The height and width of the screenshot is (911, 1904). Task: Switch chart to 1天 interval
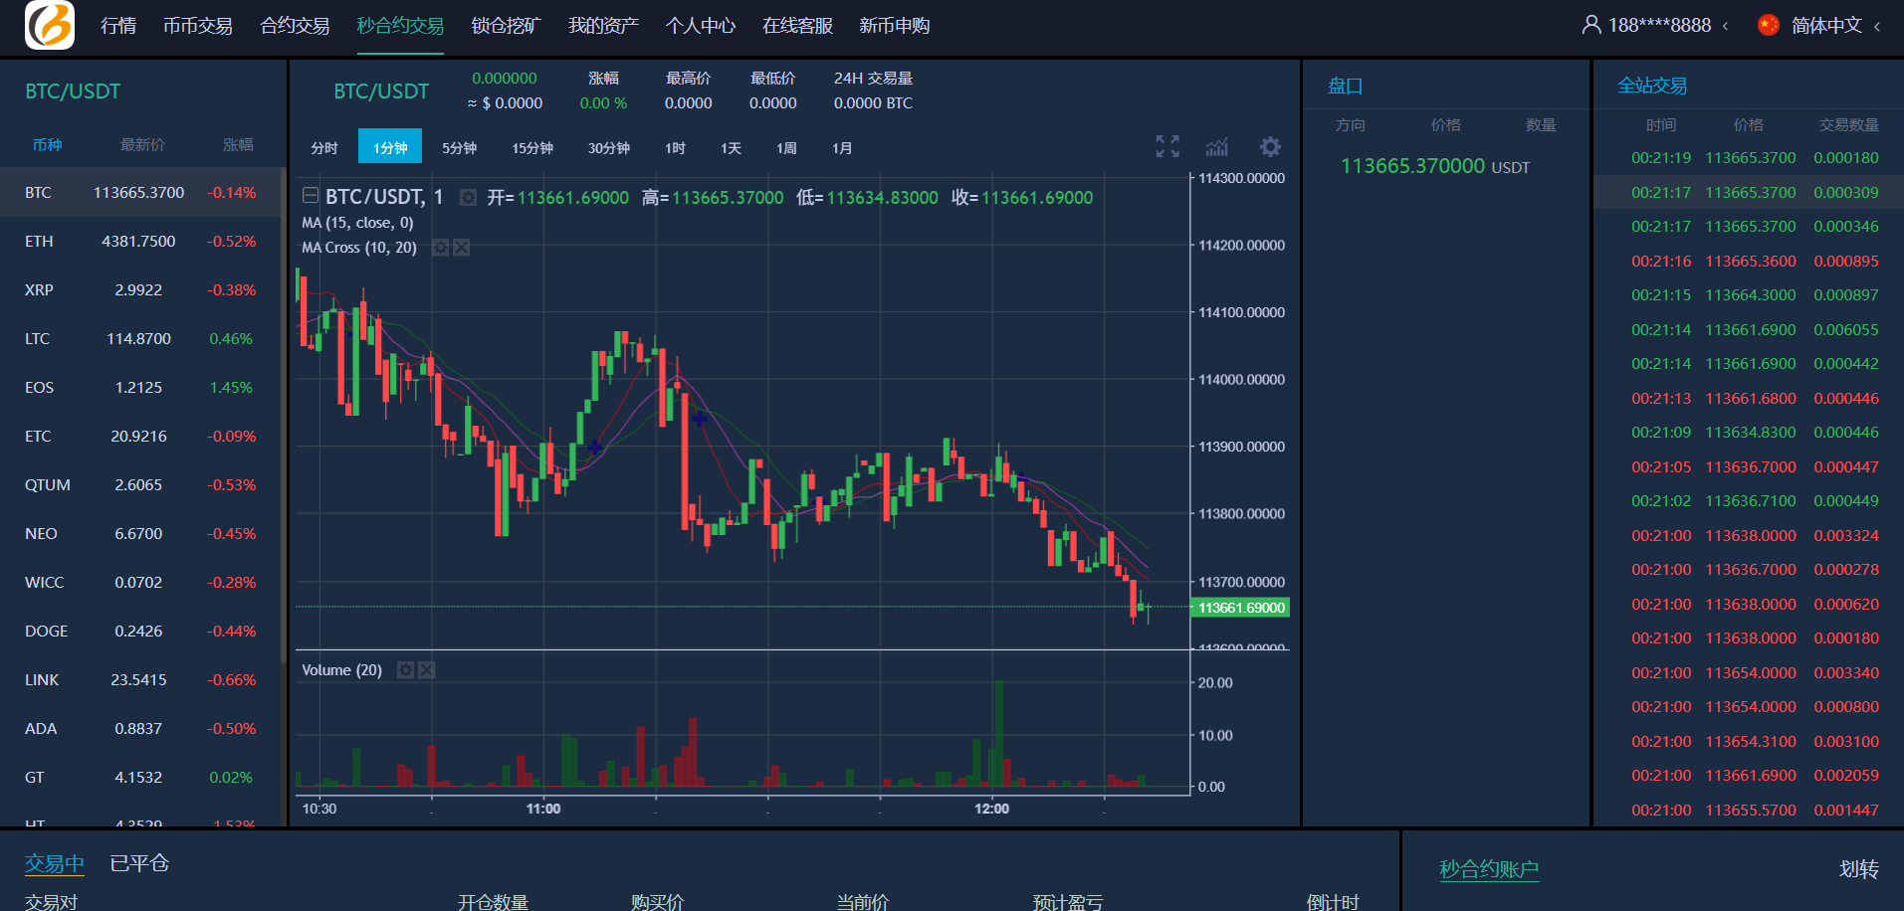731,148
